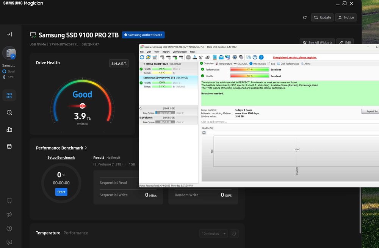379x248 pixels.
Task: Switch to the Temperature tab in Hard Disk Sentinel
Action: pos(224,64)
